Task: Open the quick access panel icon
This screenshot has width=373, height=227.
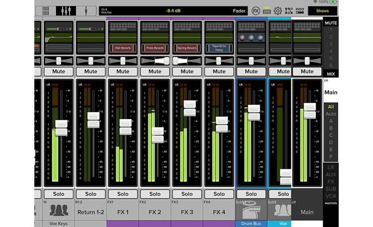Action: coord(267,11)
